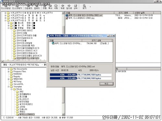Viewport: 162px width, 121px height.
Task: Click the remote tree horizontal scroll left arrow
Action: point(2,61)
